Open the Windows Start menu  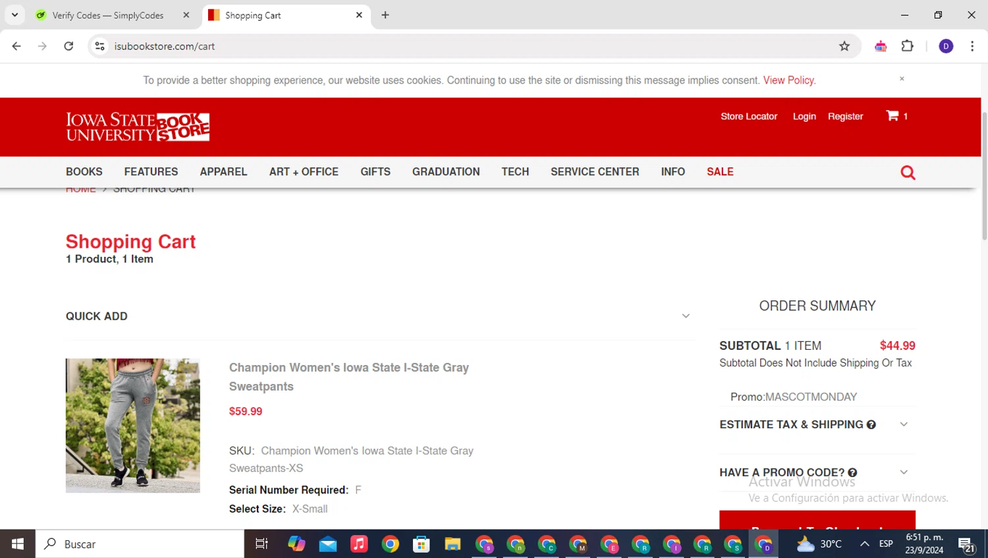pos(18,544)
